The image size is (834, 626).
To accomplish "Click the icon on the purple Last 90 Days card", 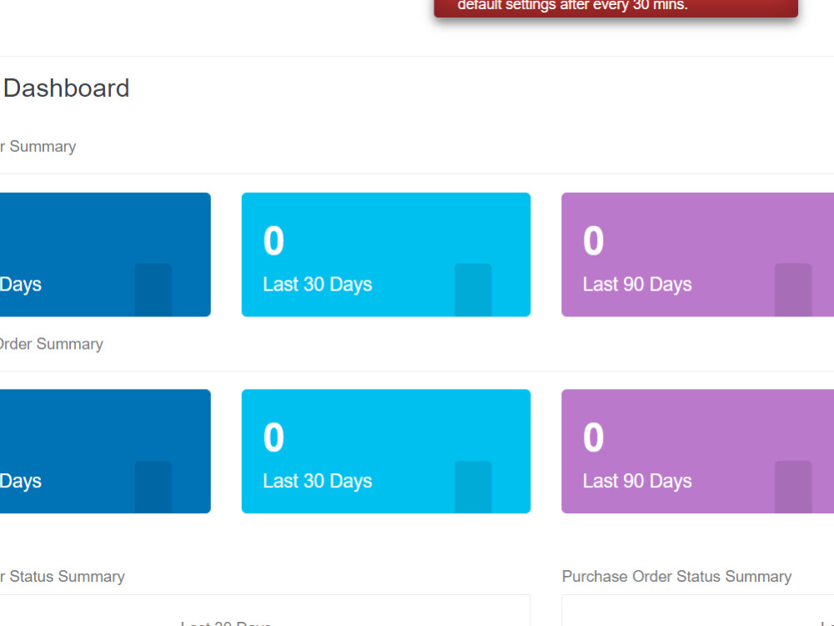I will point(794,290).
